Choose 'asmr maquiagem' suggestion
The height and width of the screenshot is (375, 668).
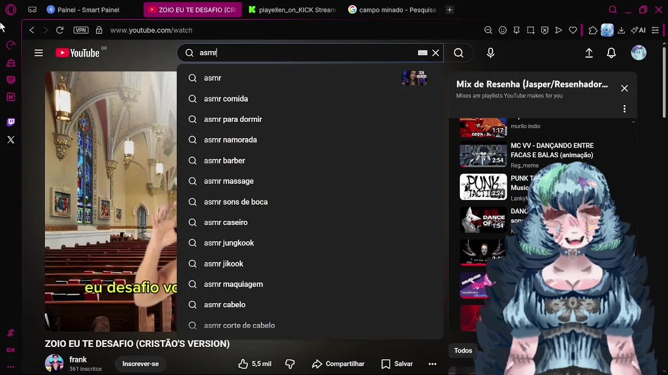pos(311,284)
